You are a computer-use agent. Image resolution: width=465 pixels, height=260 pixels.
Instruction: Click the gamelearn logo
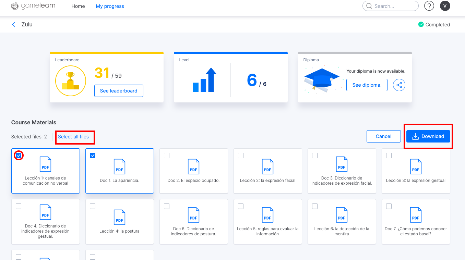click(33, 6)
